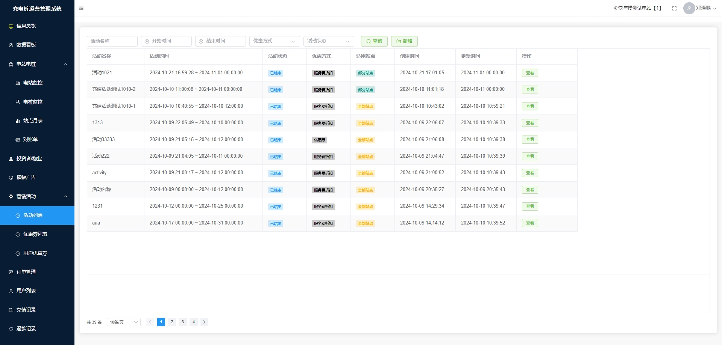722x345 pixels.
Task: Click the 用户优惠券 clock icon
Action: click(x=18, y=253)
